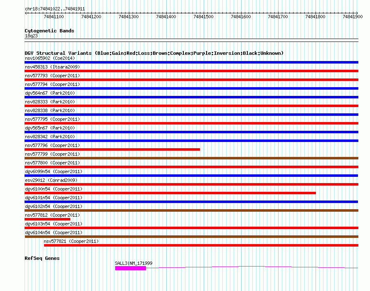The image size is (370, 291).
Task: Open the dgv6102n54 (Cooper2011) label
Action: coord(54,206)
